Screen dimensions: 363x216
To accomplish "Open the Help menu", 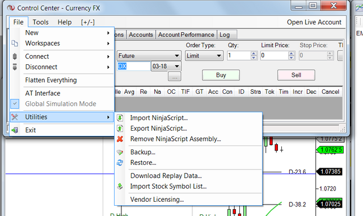I will [65, 22].
